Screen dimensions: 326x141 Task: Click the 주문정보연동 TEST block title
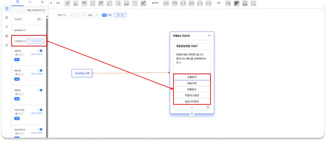[x=187, y=46]
